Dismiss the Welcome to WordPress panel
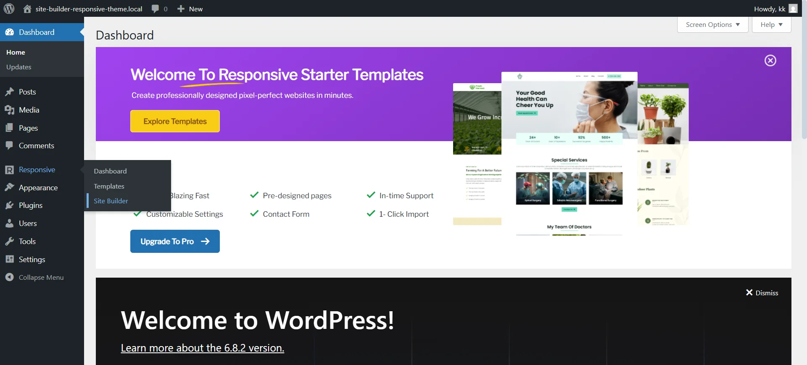Screen dimensions: 807x365 [x=762, y=293]
